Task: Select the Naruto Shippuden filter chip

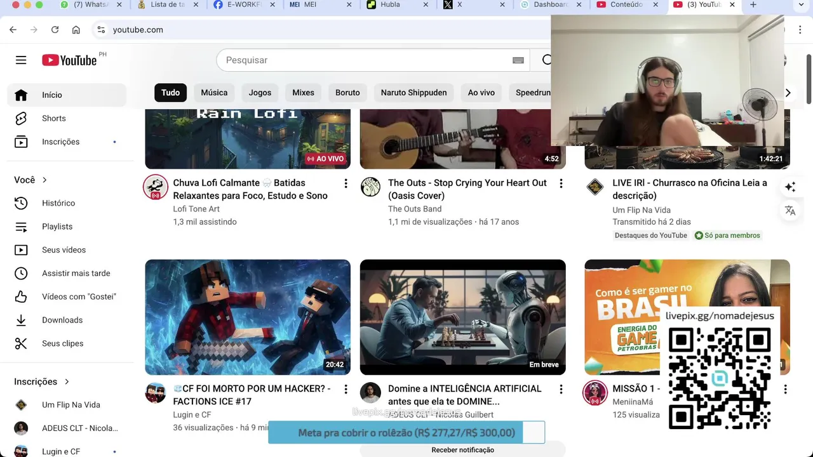Action: coord(413,93)
